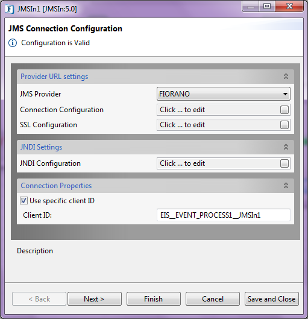Uncheck Use specific client ID
This screenshot has height=319, width=308.
click(24, 201)
